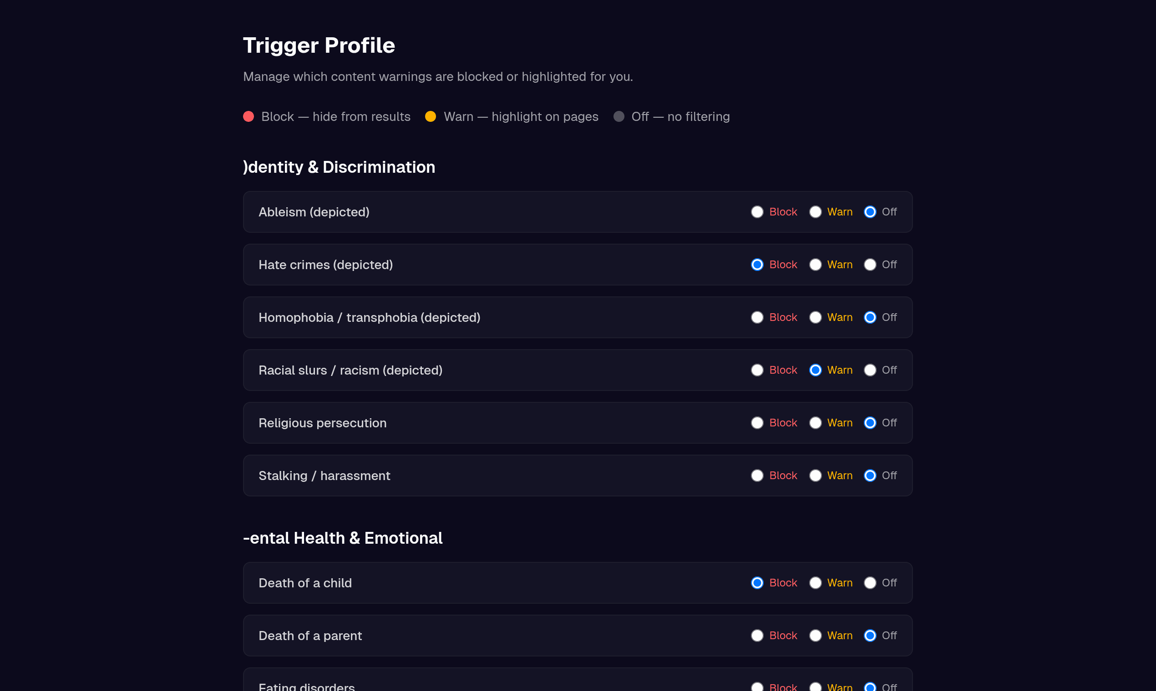
Task: Switch Racial slurs / racism to Off
Action: tap(870, 370)
